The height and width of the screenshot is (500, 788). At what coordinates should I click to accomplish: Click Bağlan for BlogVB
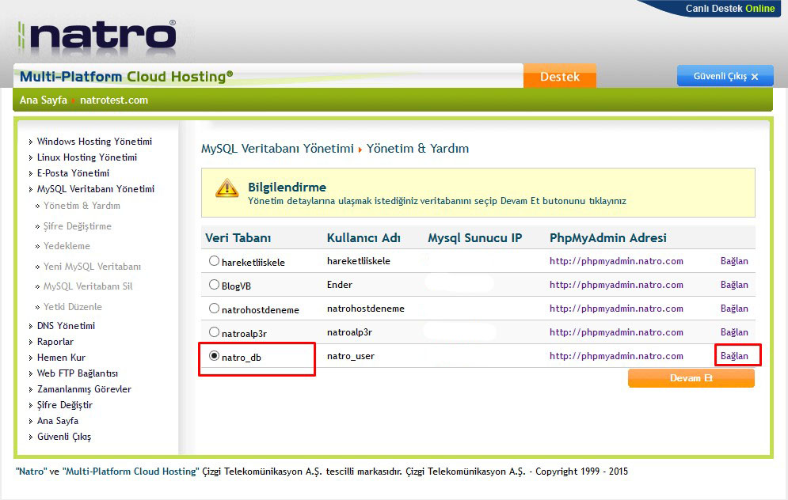pyautogui.click(x=734, y=285)
